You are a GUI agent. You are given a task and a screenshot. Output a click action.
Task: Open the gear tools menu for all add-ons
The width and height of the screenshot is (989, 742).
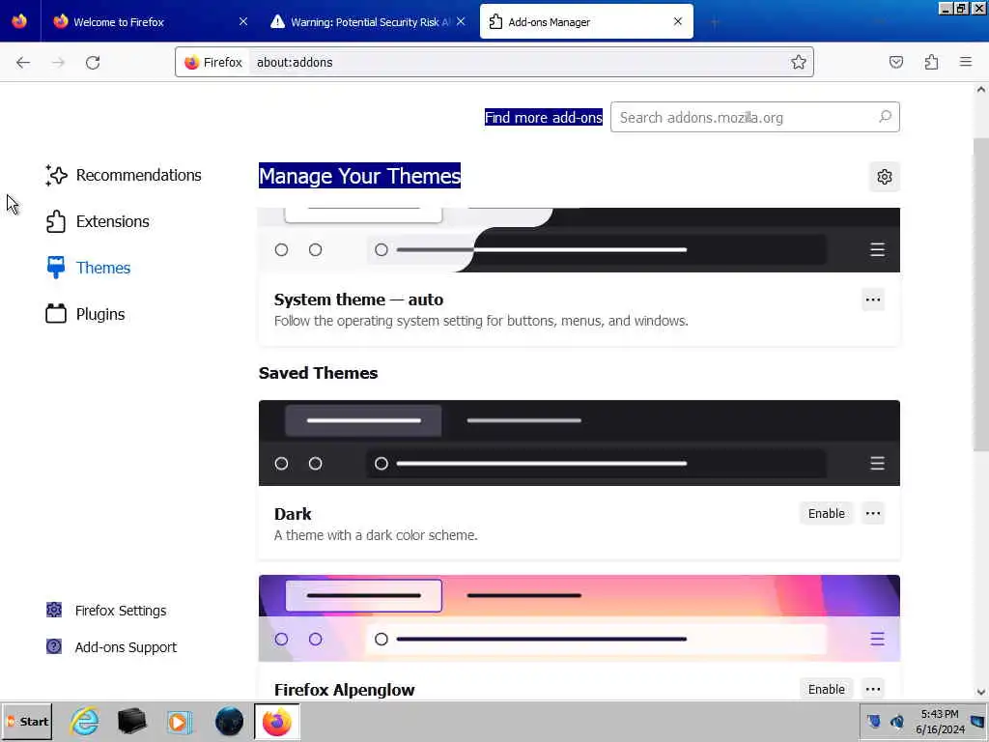tap(885, 177)
